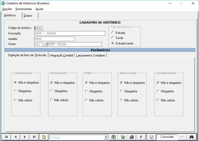
Task: Click the Apelido field GRRF
Action: click(54, 39)
